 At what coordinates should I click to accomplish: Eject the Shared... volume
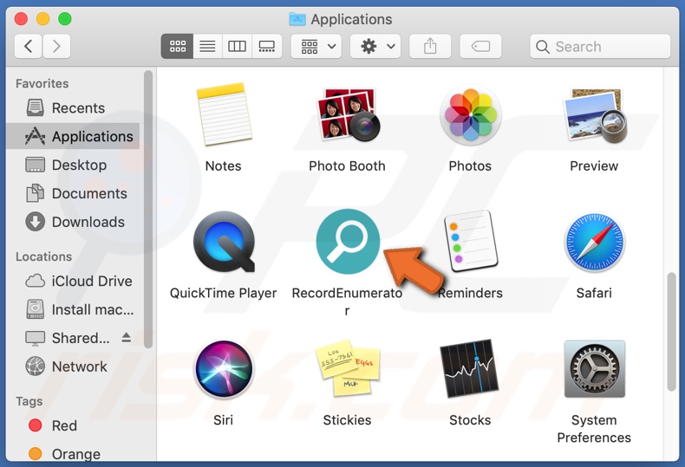tap(127, 337)
